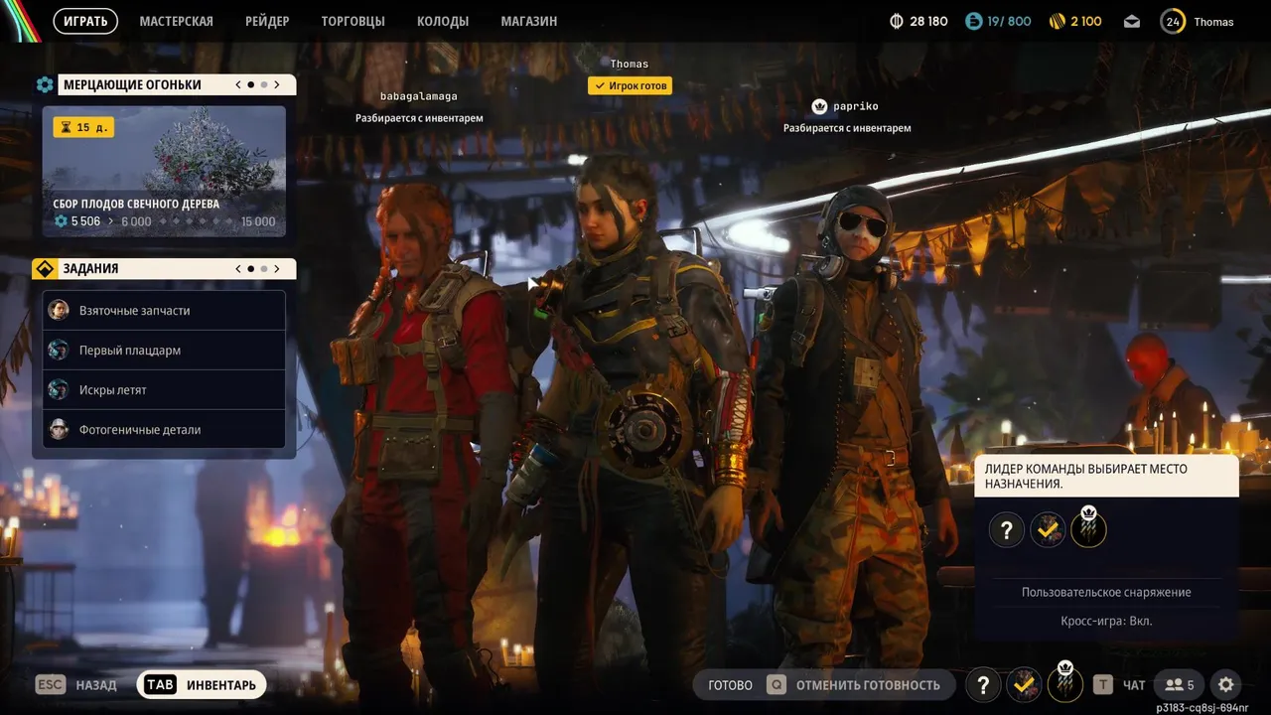Click ОТМЕНИТЬ ГОТОВНОСТЬ to unready
The image size is (1271, 715).
[853, 685]
